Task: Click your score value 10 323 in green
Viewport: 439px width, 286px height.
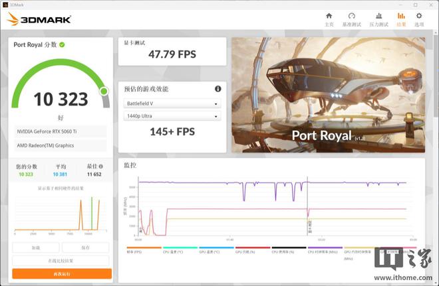Action: 26,175
